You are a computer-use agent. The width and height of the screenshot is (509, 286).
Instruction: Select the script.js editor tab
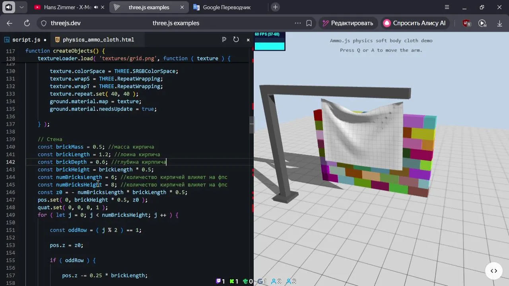point(25,40)
